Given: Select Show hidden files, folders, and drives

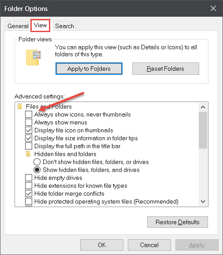Looking at the screenshot, I should [x=37, y=170].
